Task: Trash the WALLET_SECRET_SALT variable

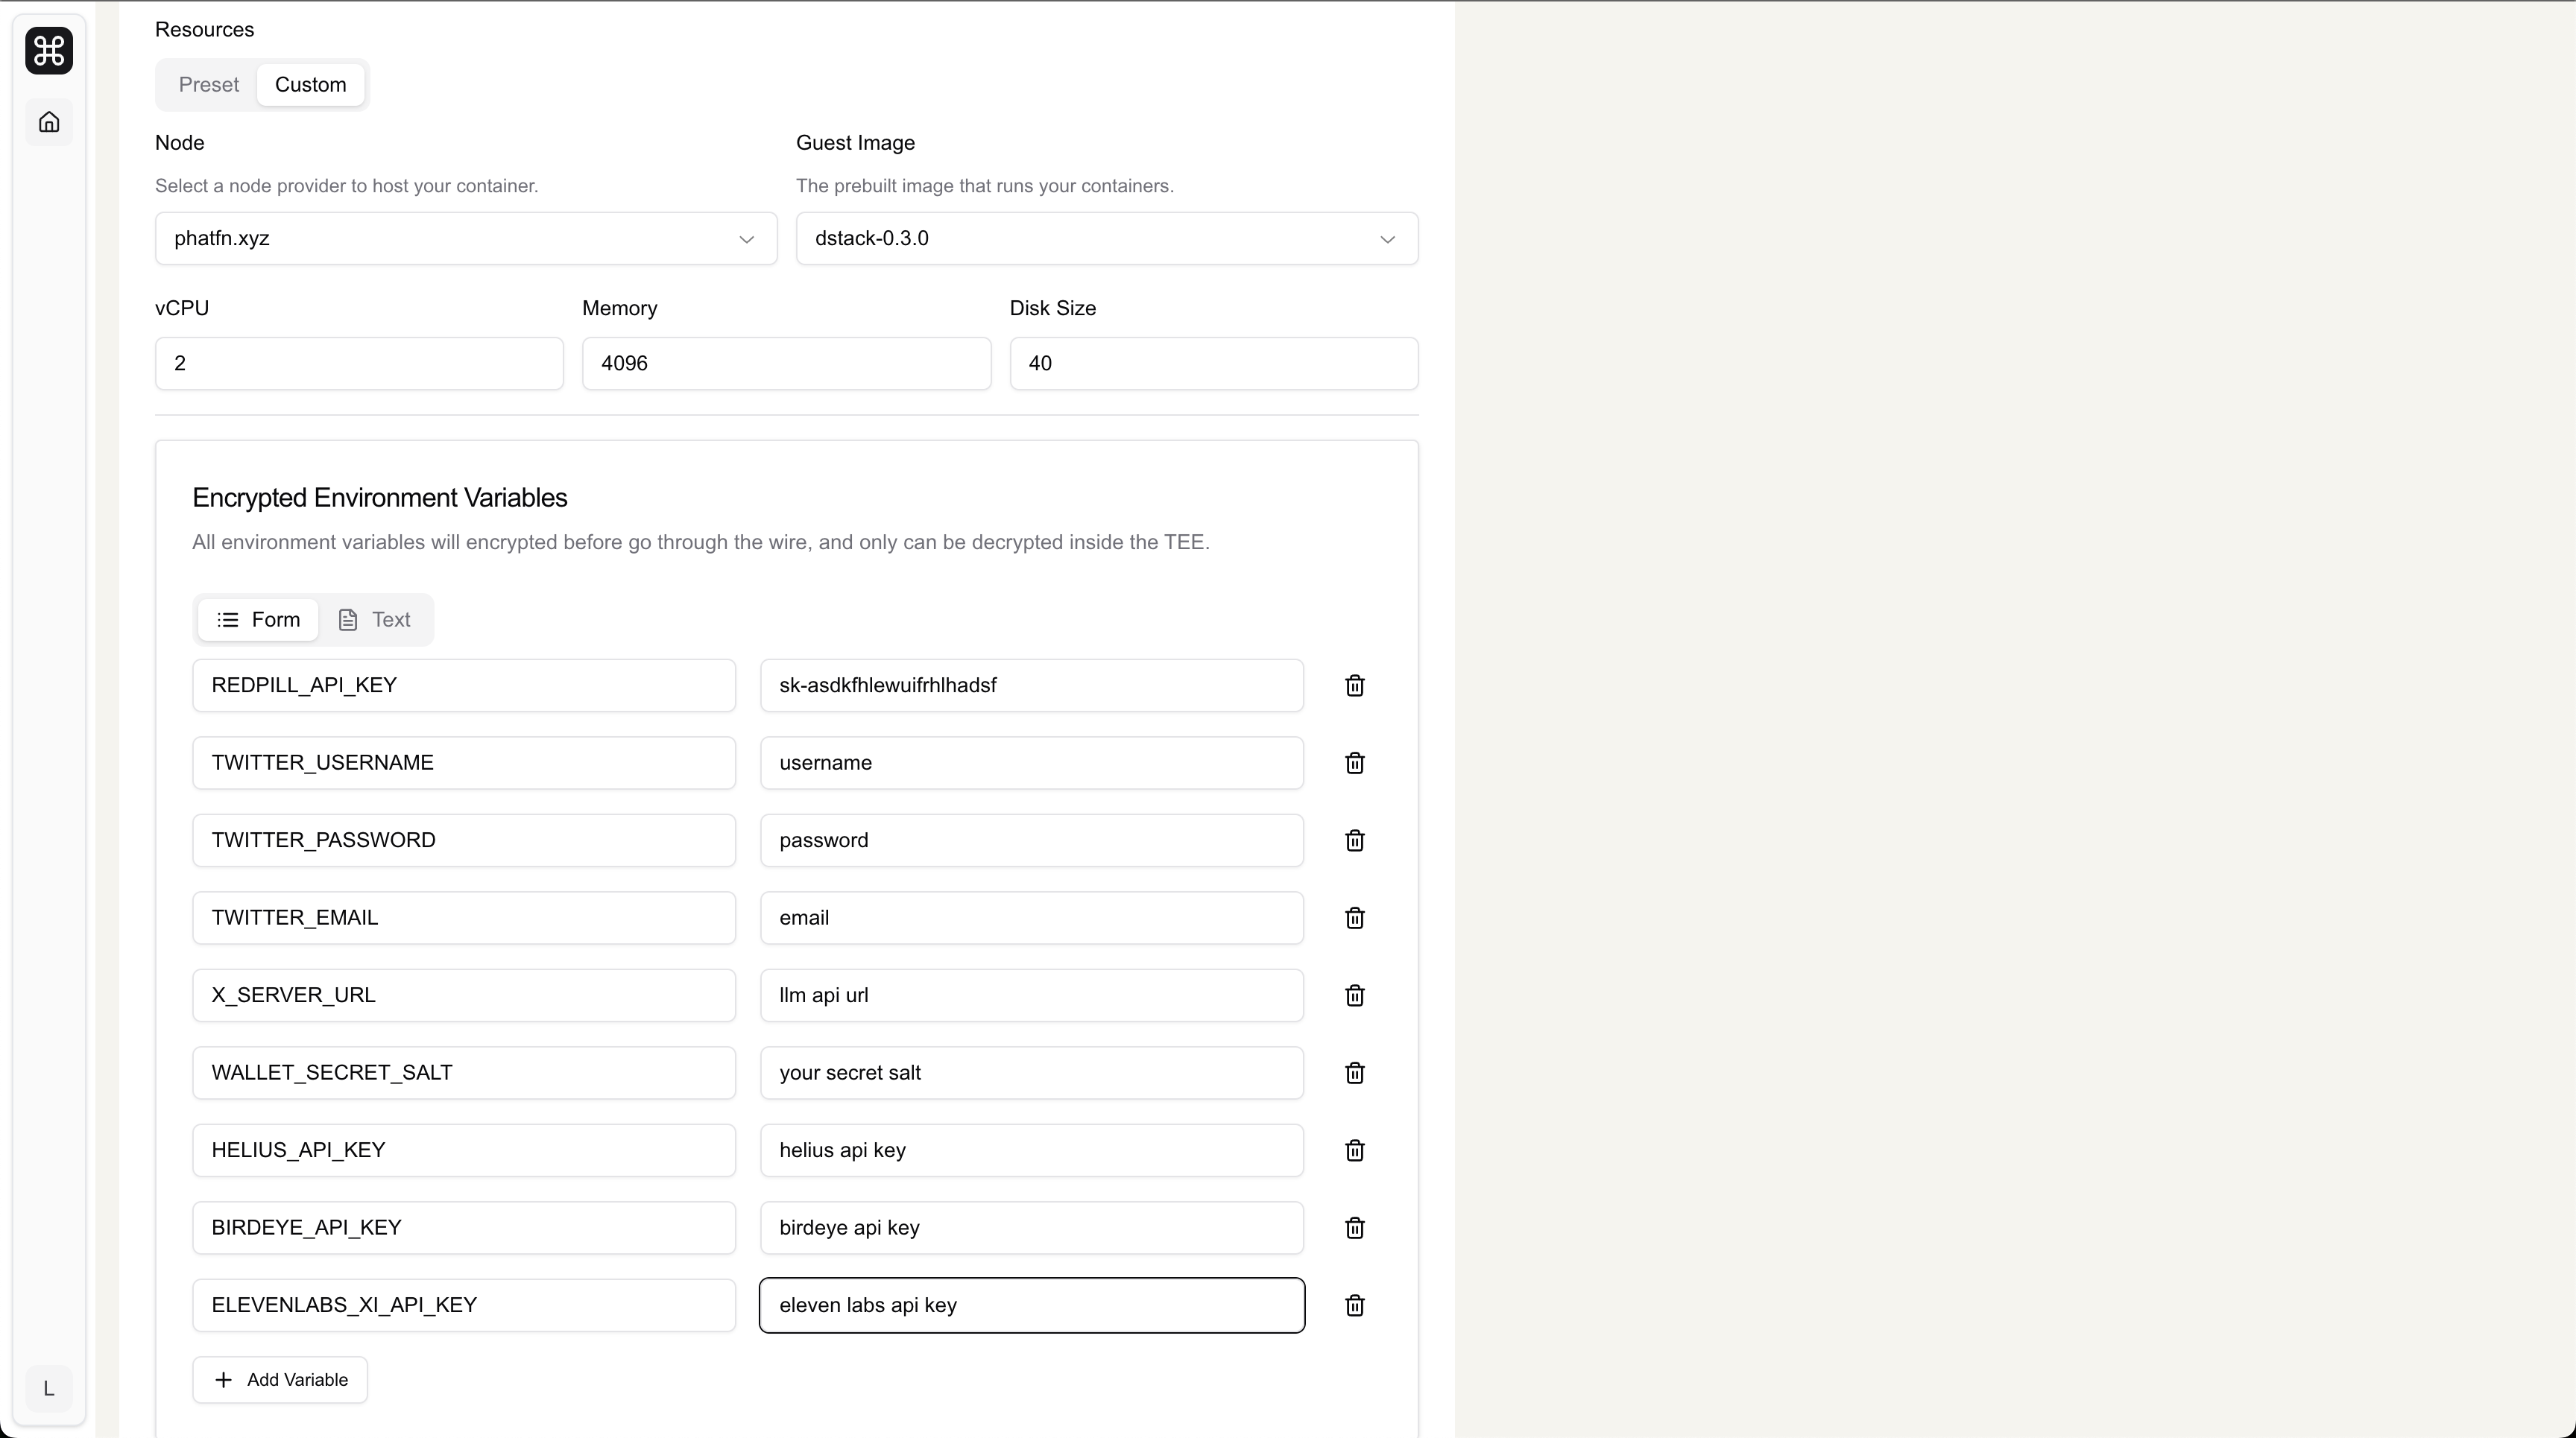Action: (x=1354, y=1073)
